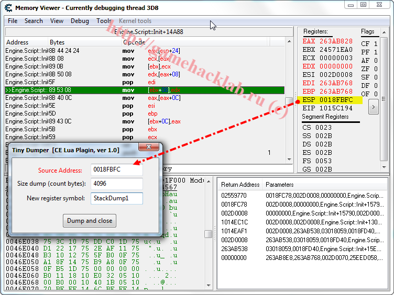394x295 pixels.
Task: Open the Tools menu
Action: click(x=104, y=21)
